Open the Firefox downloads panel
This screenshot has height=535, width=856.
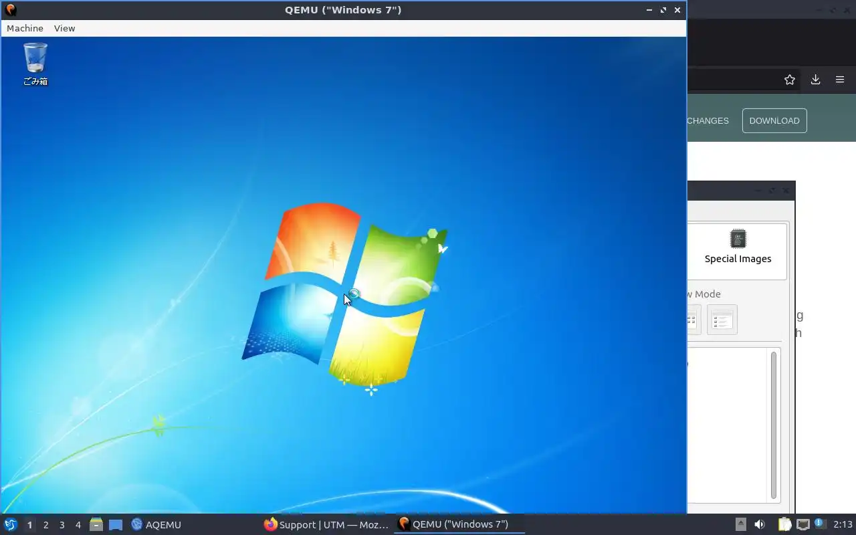click(815, 80)
